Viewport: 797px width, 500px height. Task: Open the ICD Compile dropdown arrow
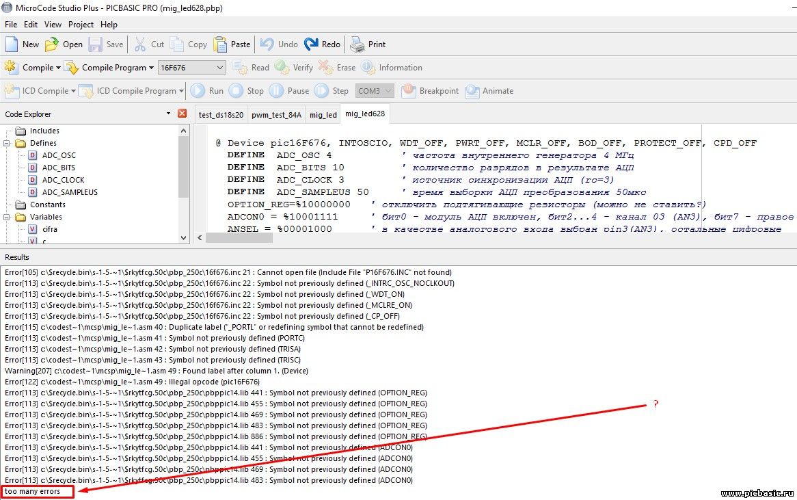tap(73, 90)
